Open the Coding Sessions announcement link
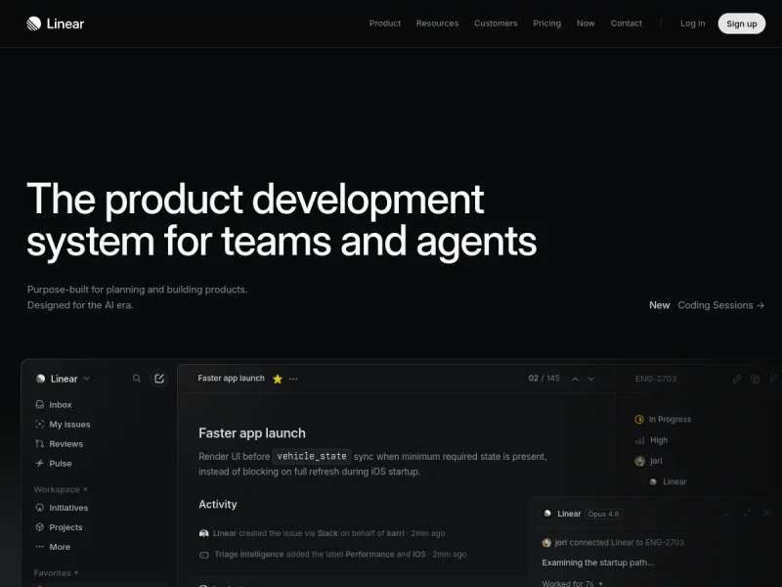Viewport: 782px width, 587px height. point(720,305)
